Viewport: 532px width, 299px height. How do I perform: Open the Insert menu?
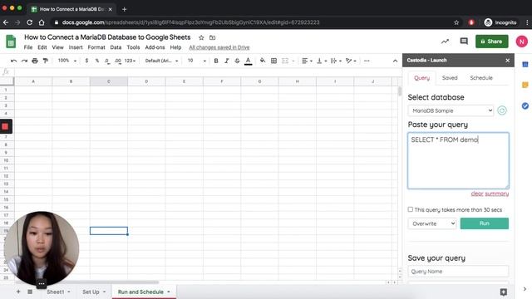pyautogui.click(x=76, y=47)
